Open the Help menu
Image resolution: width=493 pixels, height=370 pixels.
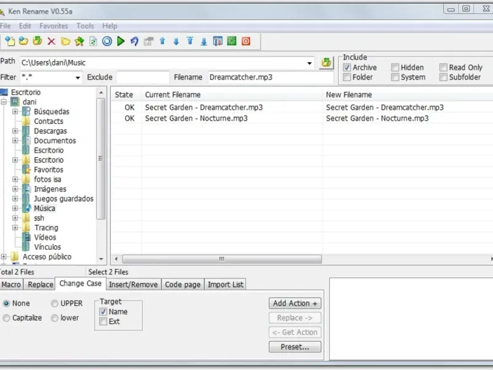[110, 26]
